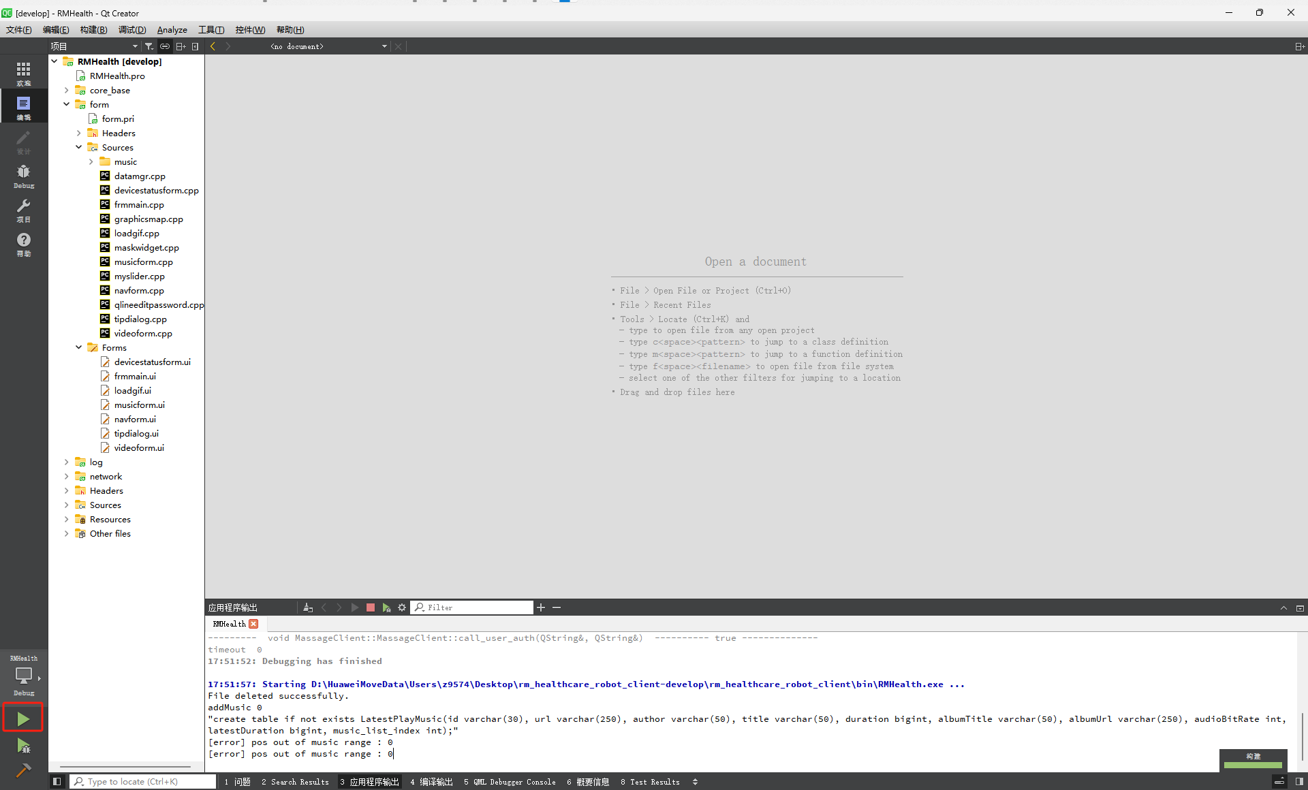Viewport: 1308px width, 790px height.
Task: Collapse the RMHealth [develop] root node
Action: pyautogui.click(x=54, y=61)
